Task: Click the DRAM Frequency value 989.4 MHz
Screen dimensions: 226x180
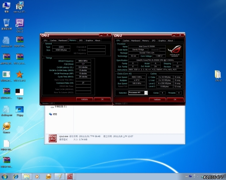Action: point(83,61)
